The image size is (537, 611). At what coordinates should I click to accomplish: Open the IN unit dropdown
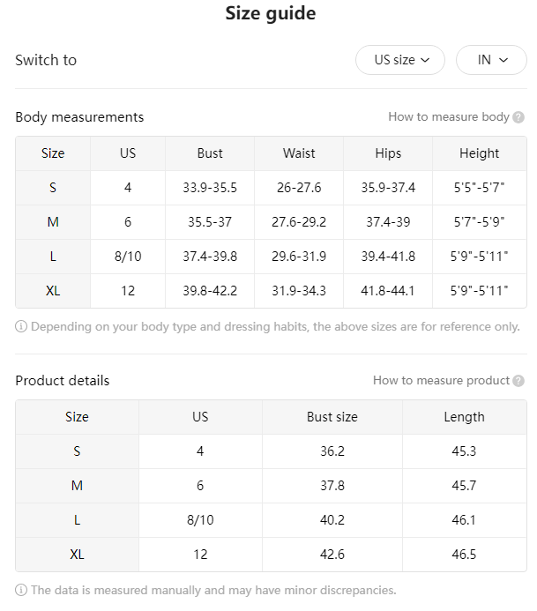(x=491, y=60)
